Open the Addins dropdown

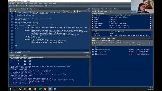click(x=51, y=6)
